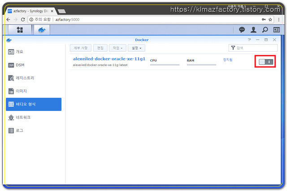Open the Chrome three-dot menu
Viewport: 287px width, 191px height.
pos(279,19)
